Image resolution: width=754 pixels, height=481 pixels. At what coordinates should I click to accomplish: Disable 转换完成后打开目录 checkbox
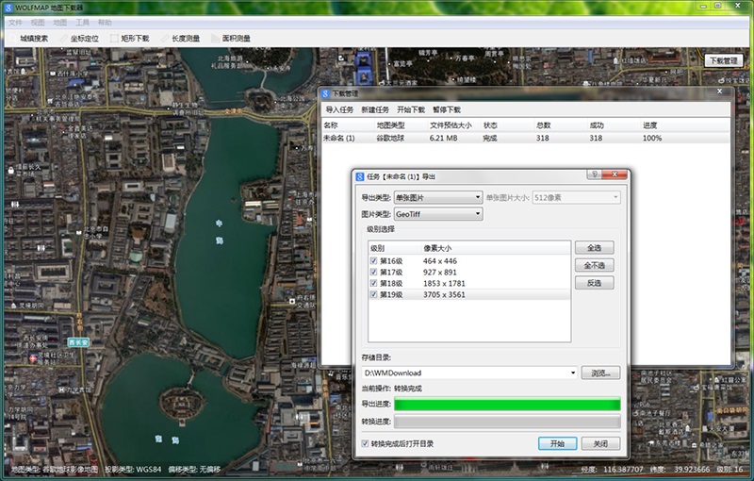tap(366, 443)
